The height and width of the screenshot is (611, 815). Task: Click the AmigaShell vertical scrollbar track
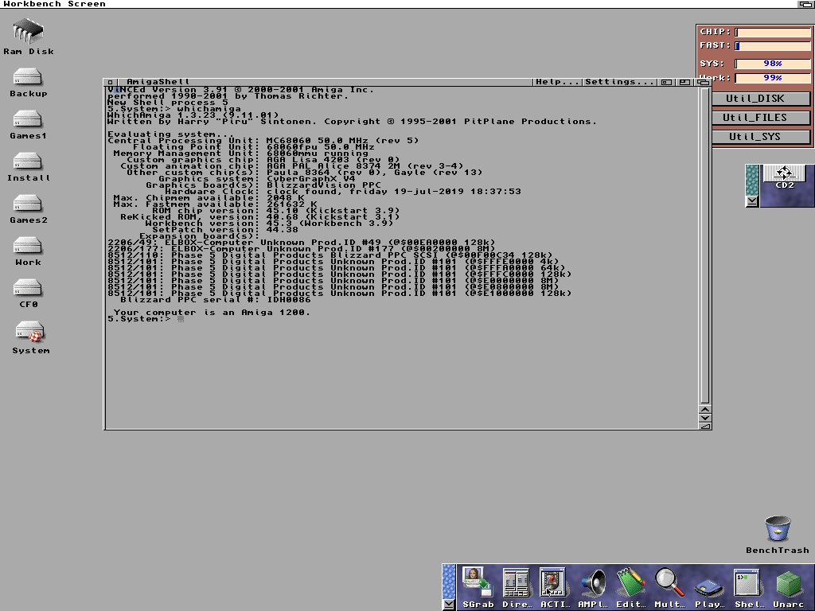tap(705, 246)
